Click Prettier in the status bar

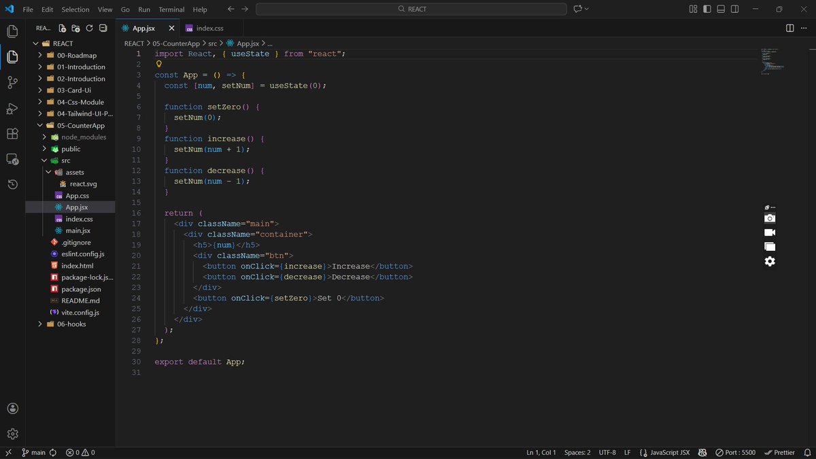(779, 452)
